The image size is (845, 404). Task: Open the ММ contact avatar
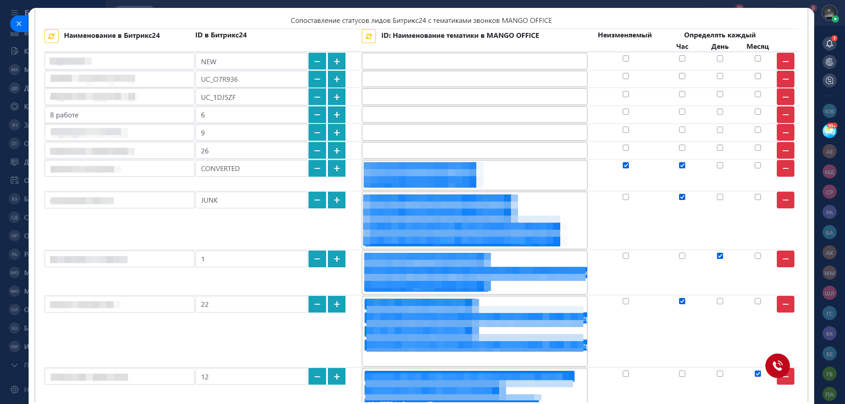(x=830, y=273)
